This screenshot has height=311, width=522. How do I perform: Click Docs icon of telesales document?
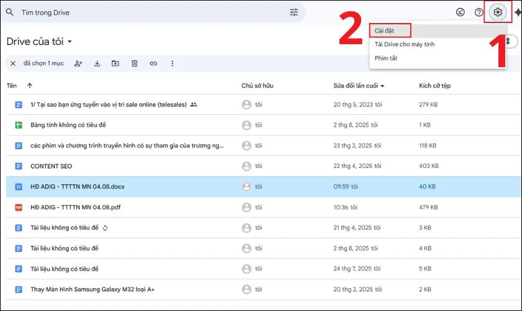(x=19, y=104)
